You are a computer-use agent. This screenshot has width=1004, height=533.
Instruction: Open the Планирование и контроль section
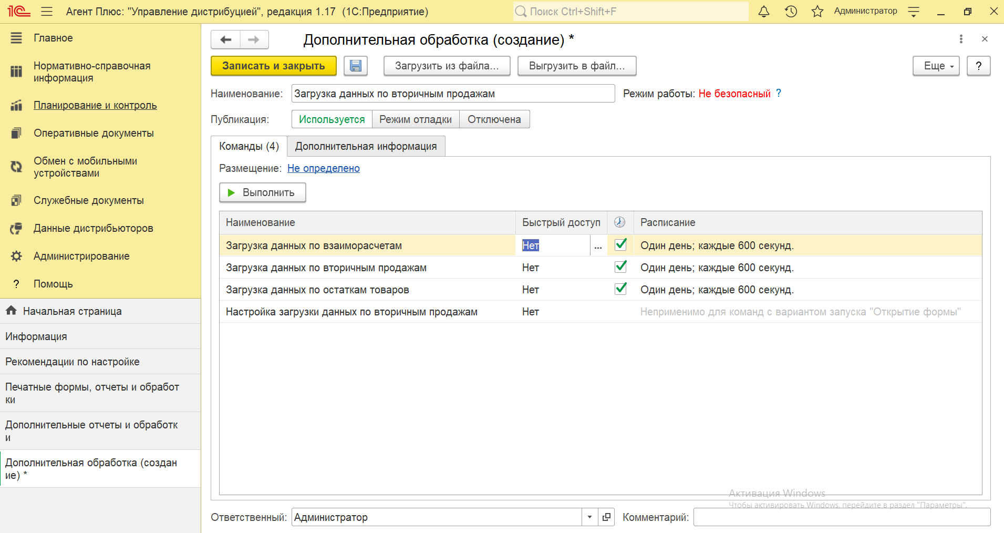coord(95,105)
